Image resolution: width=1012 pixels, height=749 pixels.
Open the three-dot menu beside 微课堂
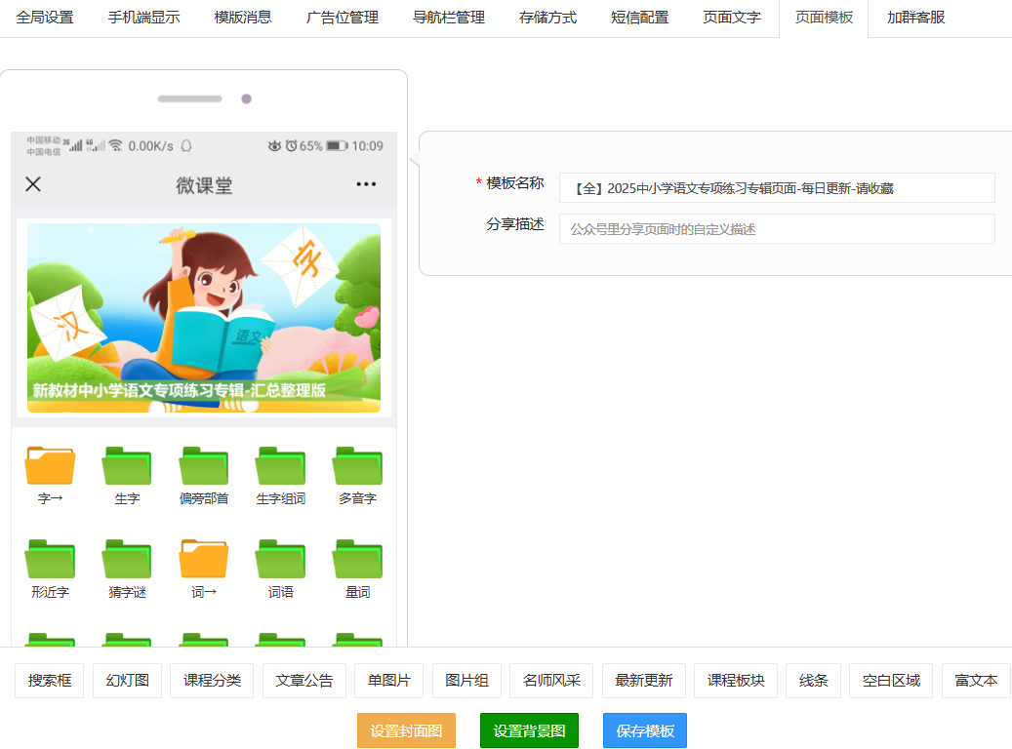coord(366,184)
